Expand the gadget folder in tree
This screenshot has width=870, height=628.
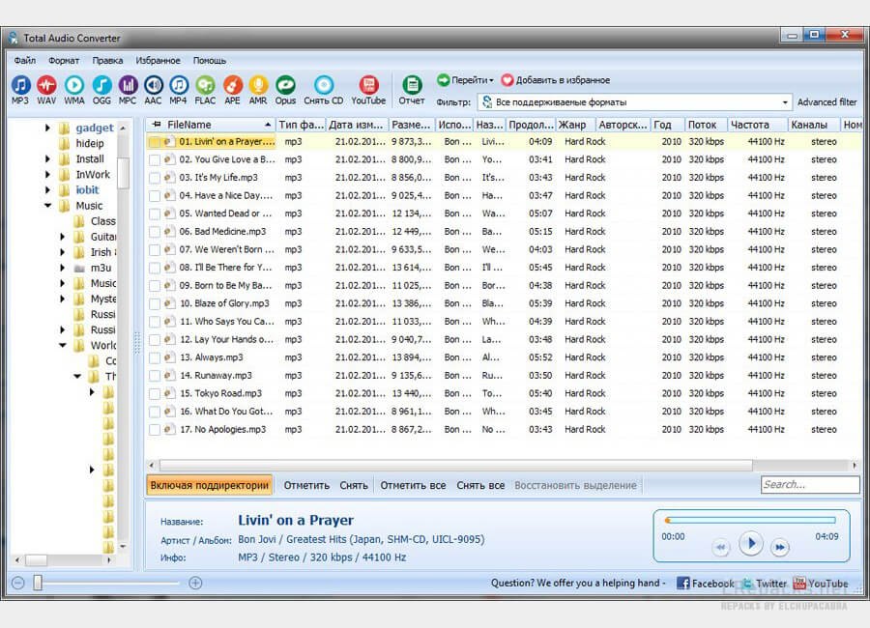[47, 128]
